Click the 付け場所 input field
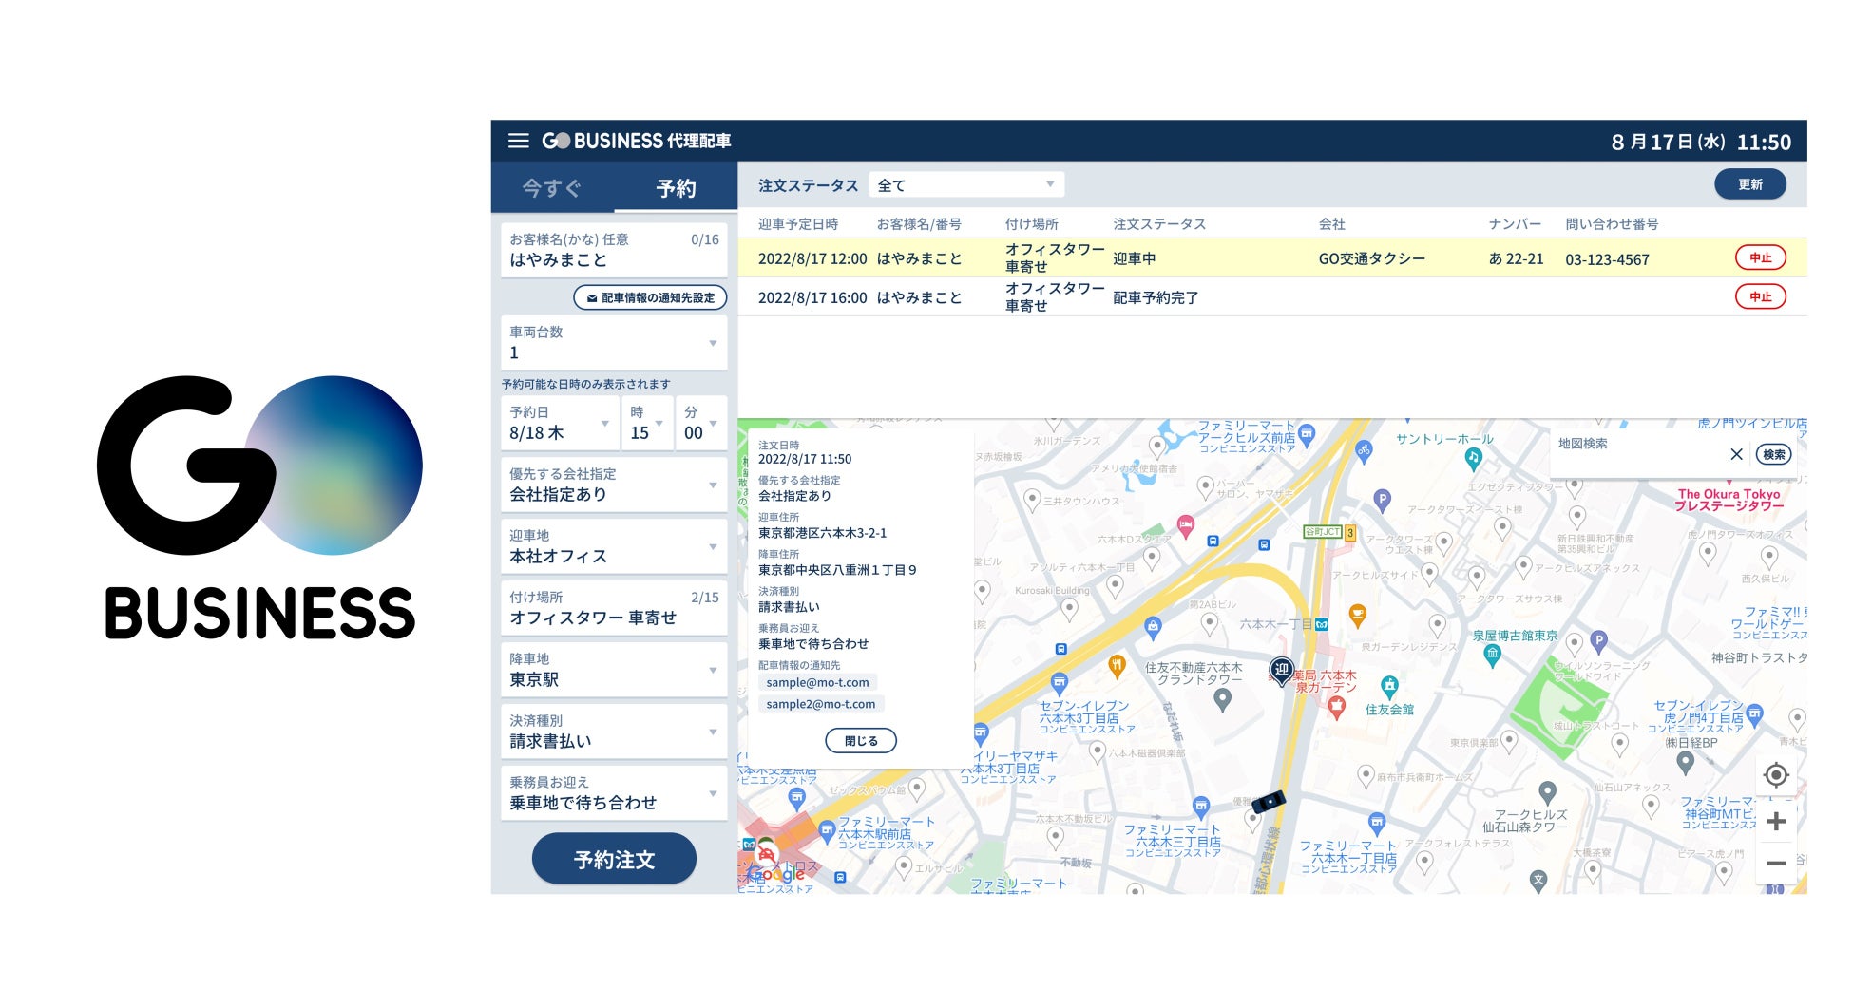1853x1008 pixels. 614,608
